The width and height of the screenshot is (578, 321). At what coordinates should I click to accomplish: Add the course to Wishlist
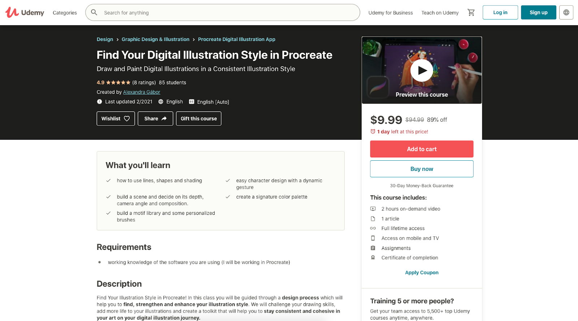[x=116, y=118]
